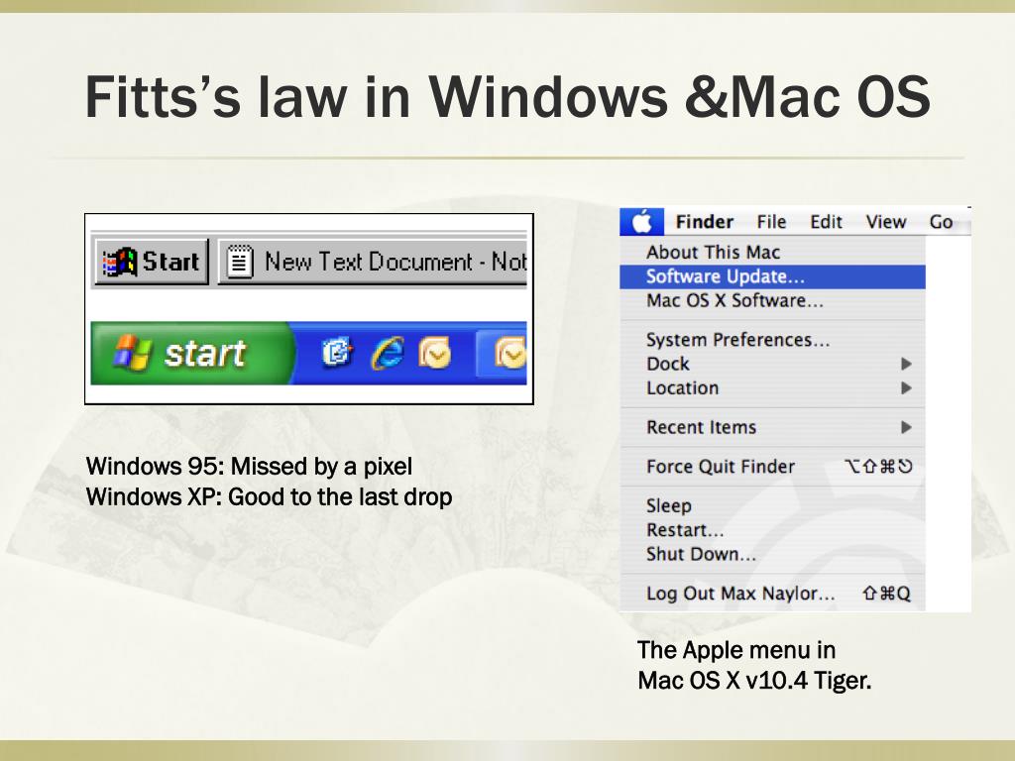Screen dimensions: 1015x761
Task: Expand the Recent Items submenu
Action: pyautogui.click(x=772, y=427)
